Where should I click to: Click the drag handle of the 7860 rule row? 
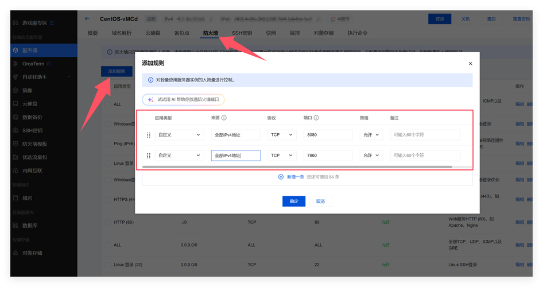point(149,156)
